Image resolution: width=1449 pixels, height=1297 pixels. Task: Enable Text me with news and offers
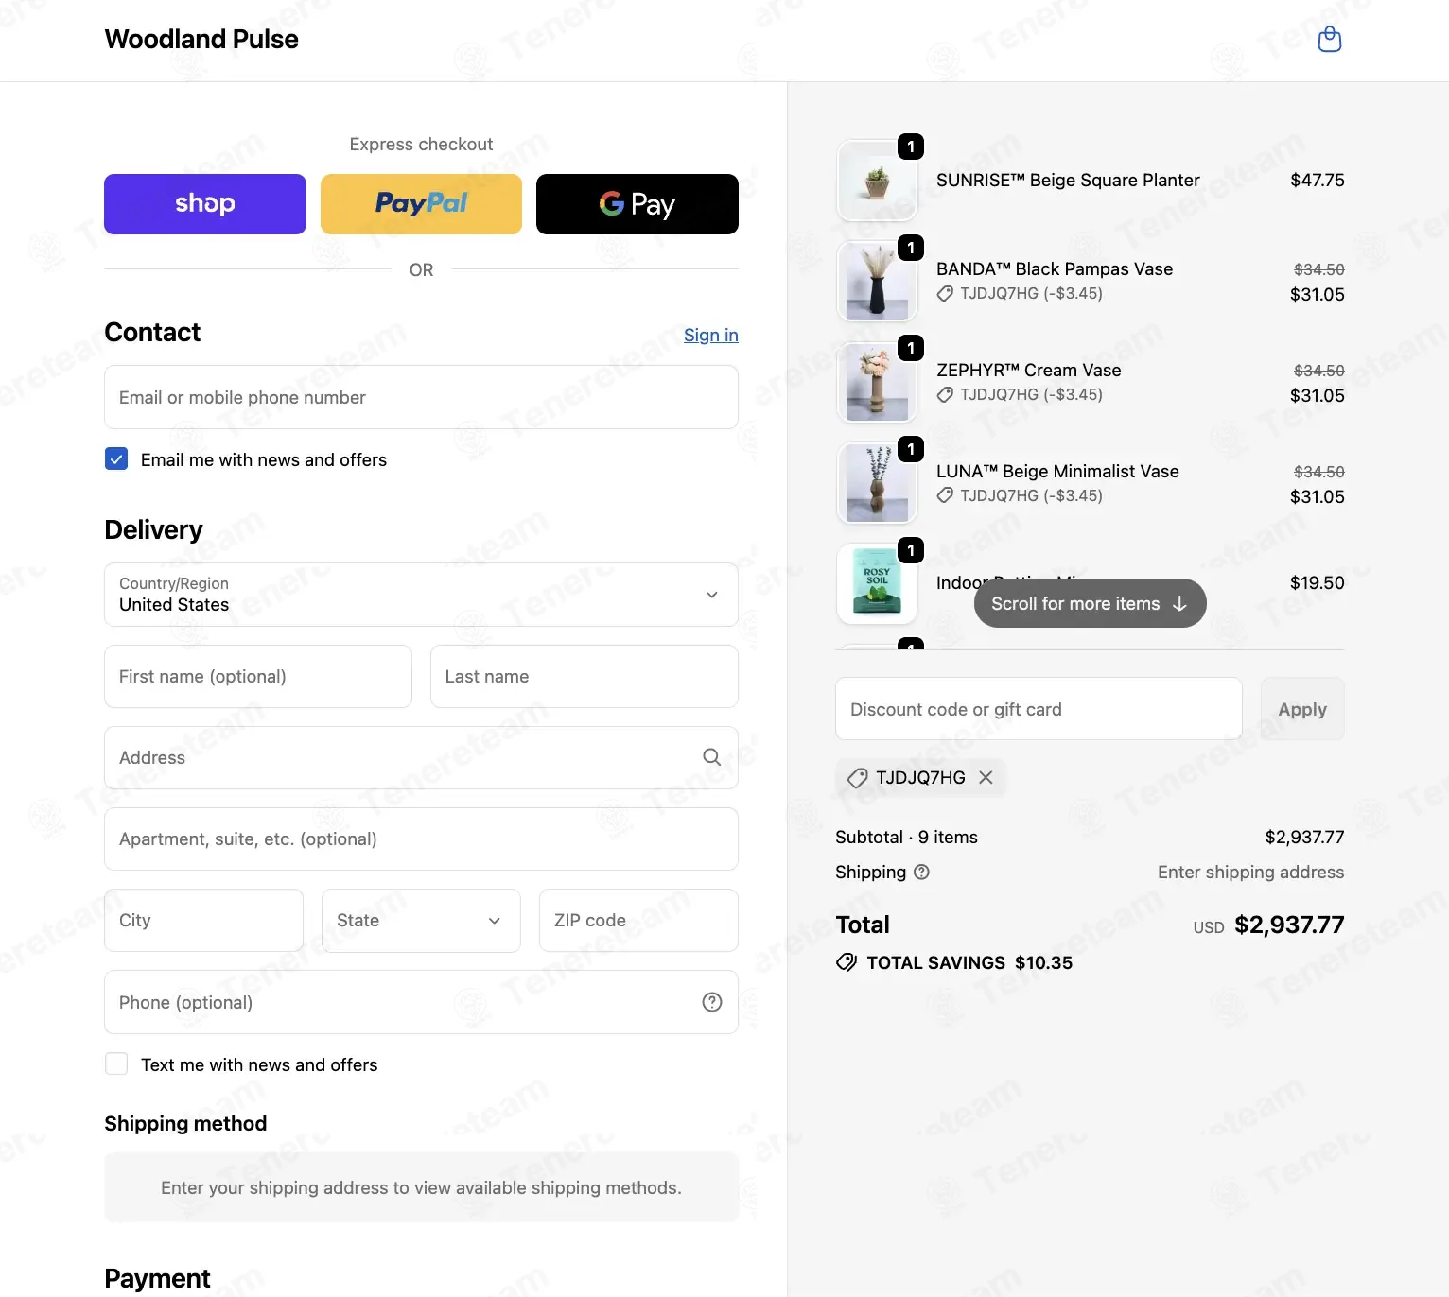116,1064
